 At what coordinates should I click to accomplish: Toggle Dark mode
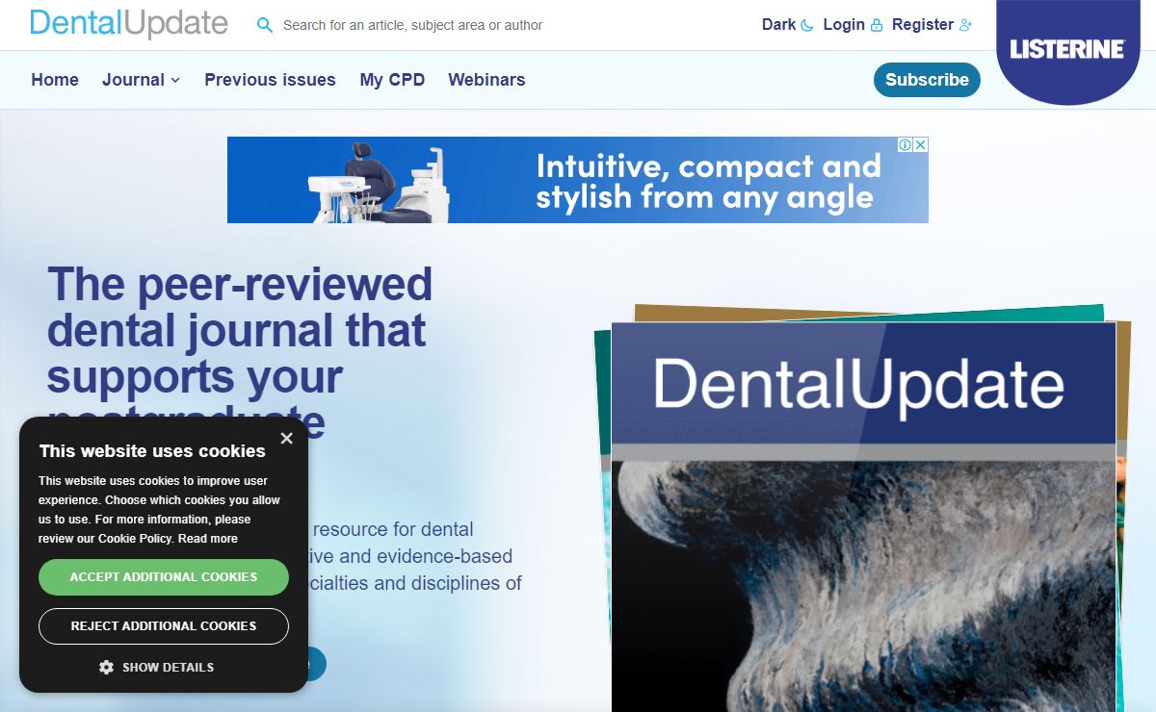(787, 25)
